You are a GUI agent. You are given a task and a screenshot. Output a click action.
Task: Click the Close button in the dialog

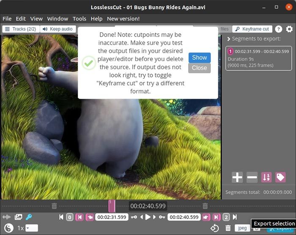199,68
